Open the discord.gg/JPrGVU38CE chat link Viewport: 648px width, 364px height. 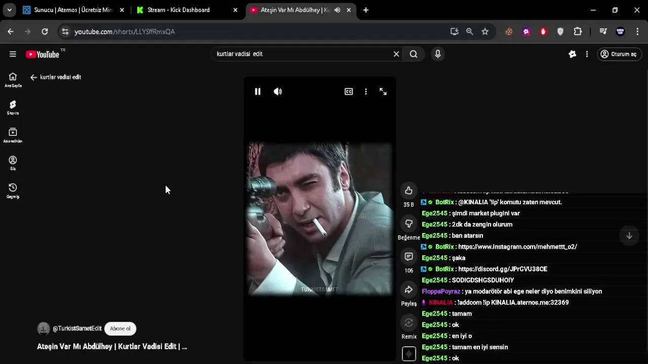point(503,269)
